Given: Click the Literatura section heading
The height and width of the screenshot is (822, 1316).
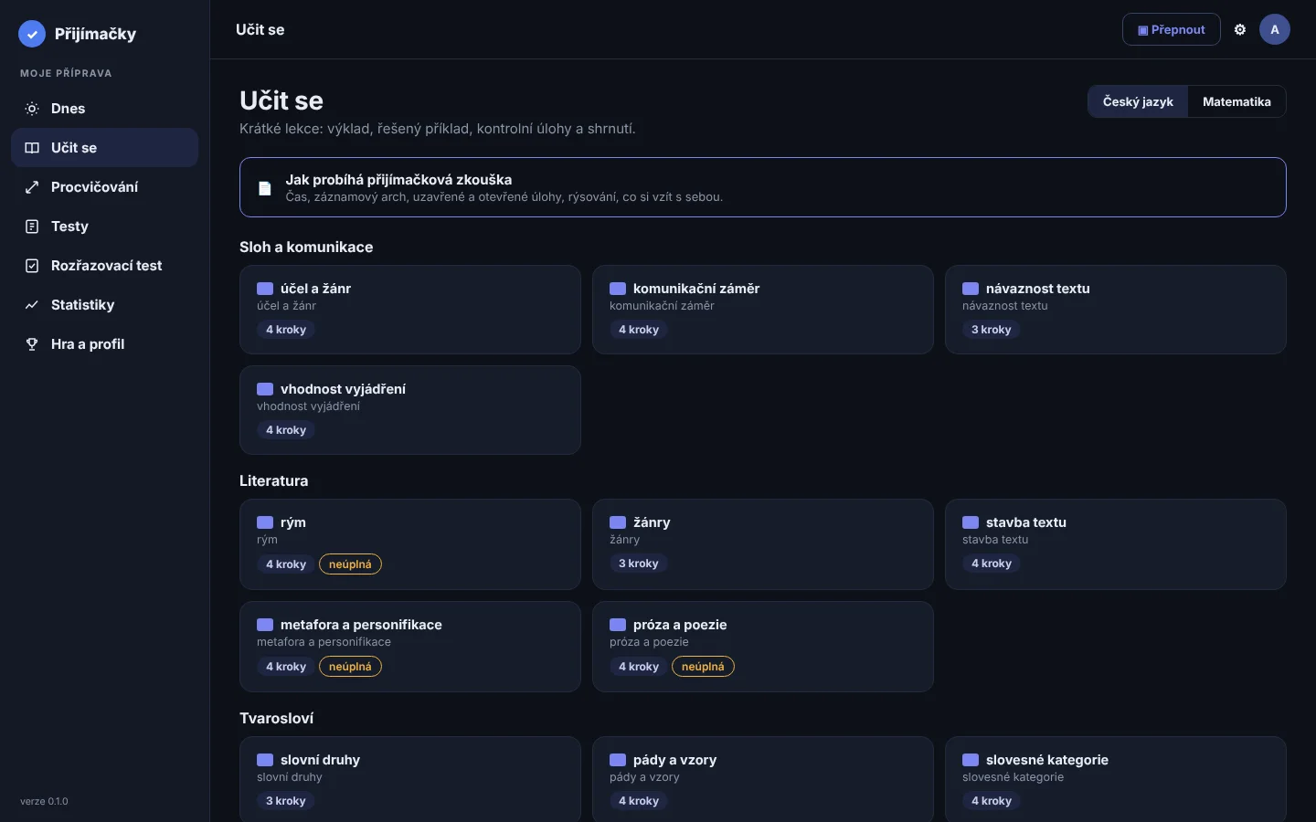Looking at the screenshot, I should (x=274, y=481).
